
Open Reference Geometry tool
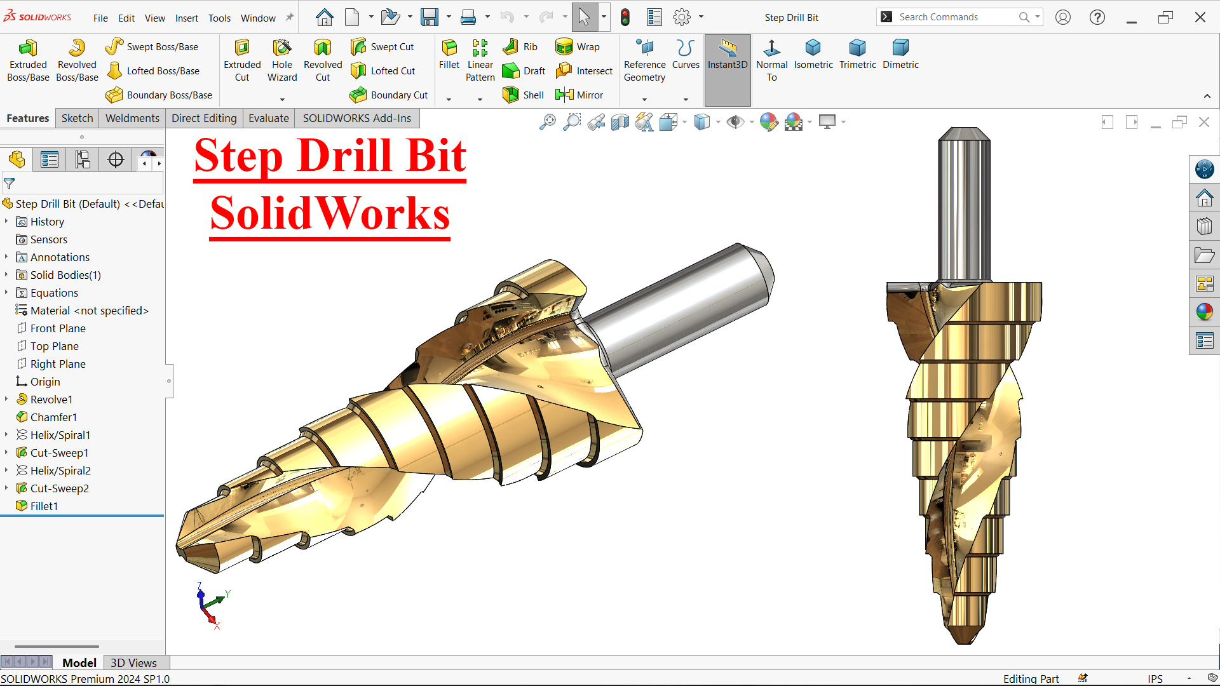pyautogui.click(x=644, y=60)
